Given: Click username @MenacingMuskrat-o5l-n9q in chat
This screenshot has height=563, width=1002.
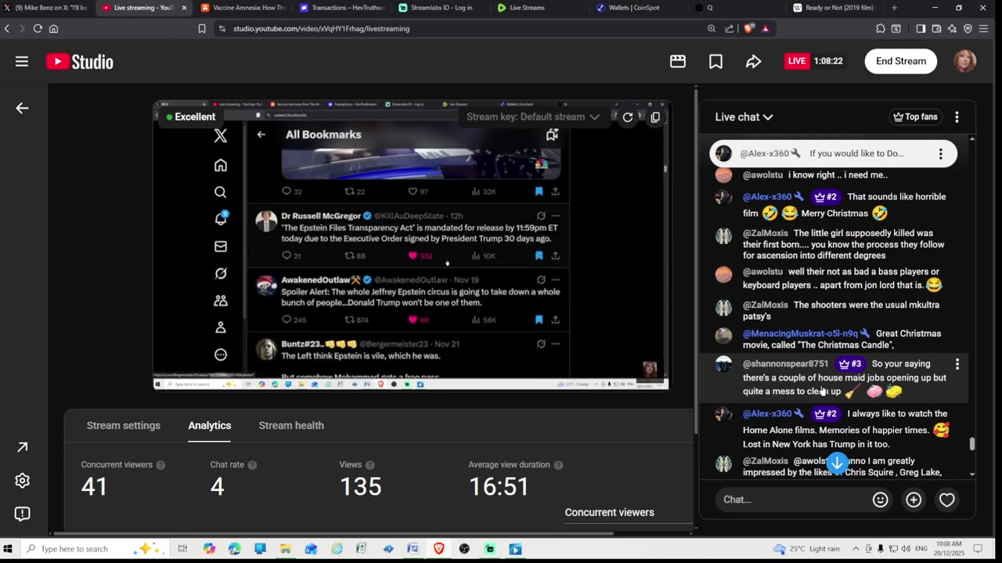Looking at the screenshot, I should point(800,334).
